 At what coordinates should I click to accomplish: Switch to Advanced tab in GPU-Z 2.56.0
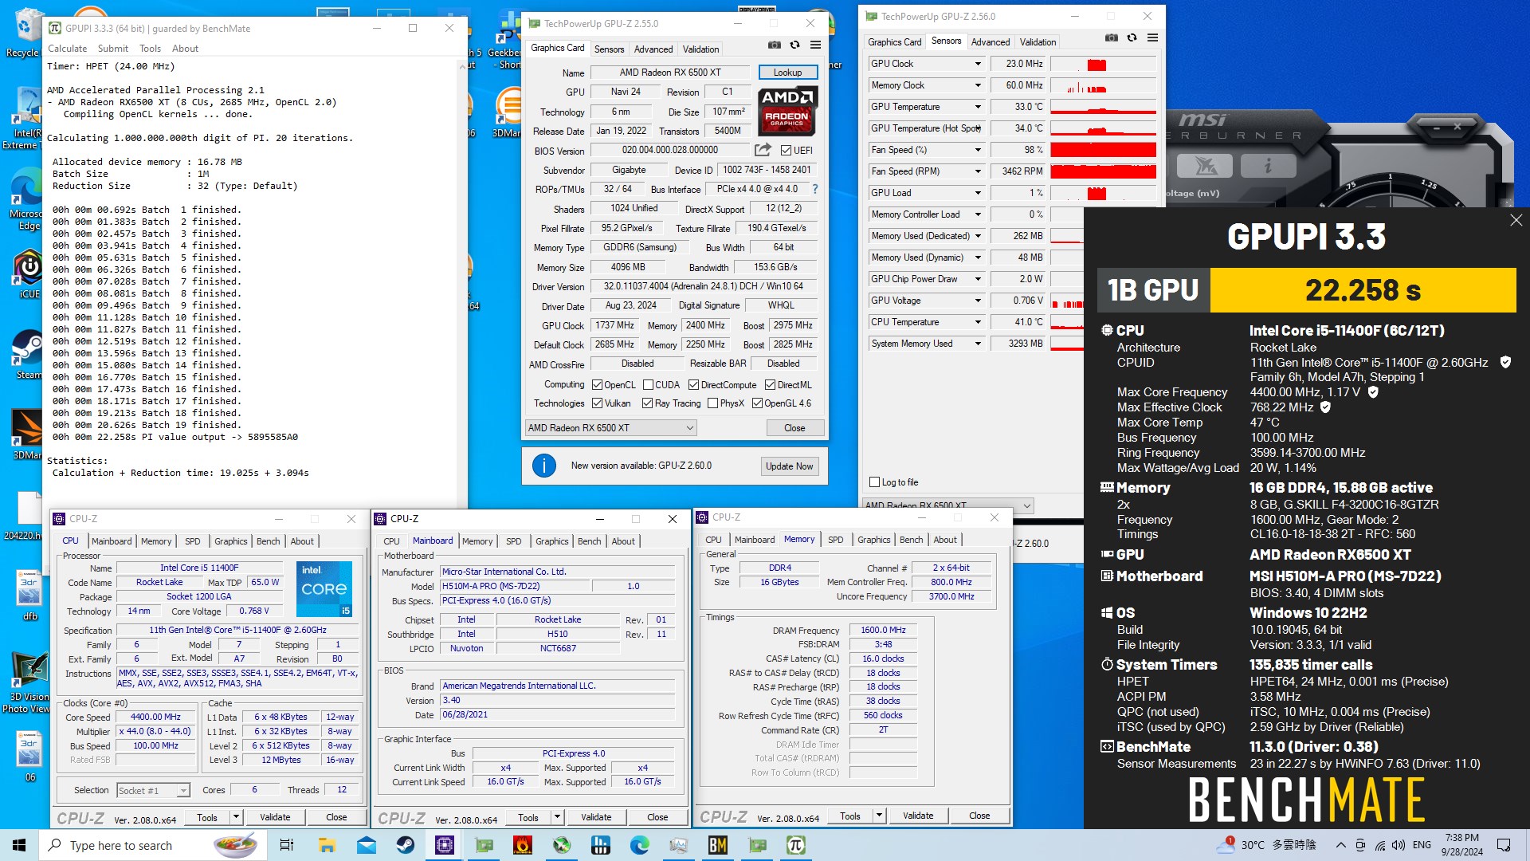(991, 42)
